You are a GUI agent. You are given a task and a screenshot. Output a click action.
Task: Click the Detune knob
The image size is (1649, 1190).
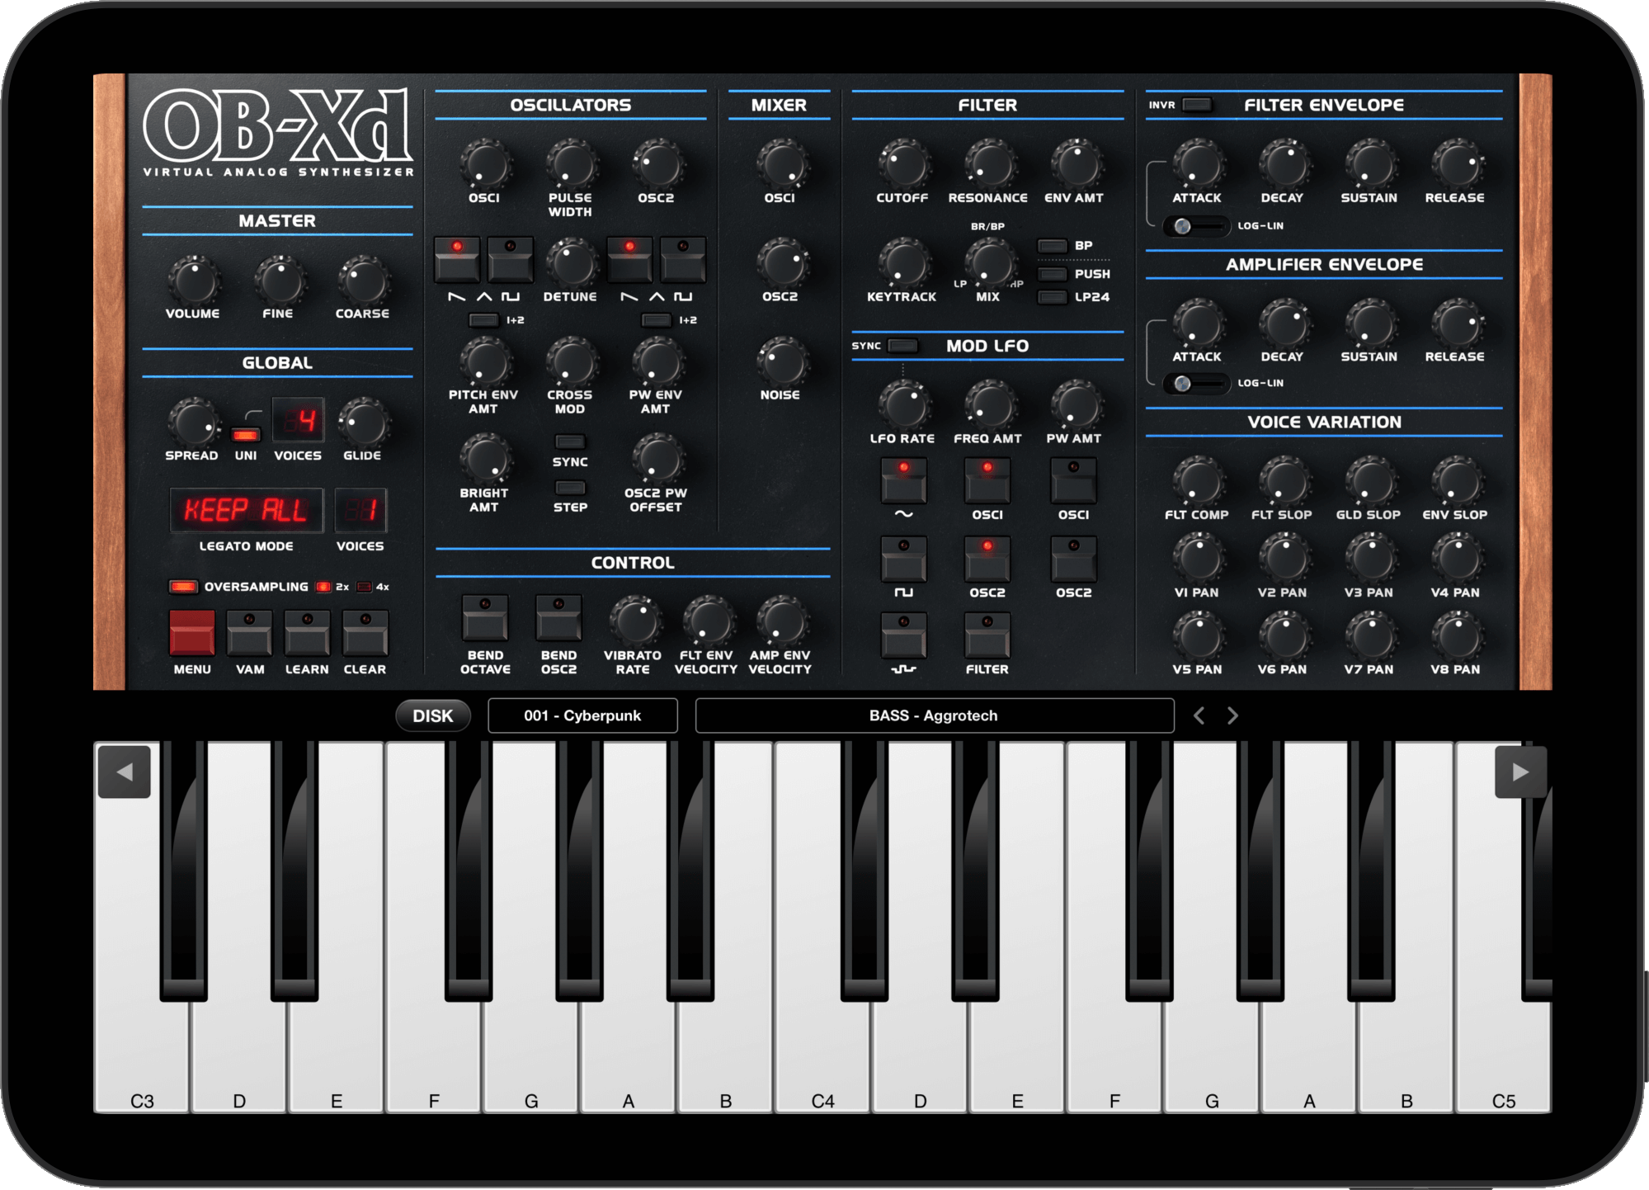(x=571, y=263)
